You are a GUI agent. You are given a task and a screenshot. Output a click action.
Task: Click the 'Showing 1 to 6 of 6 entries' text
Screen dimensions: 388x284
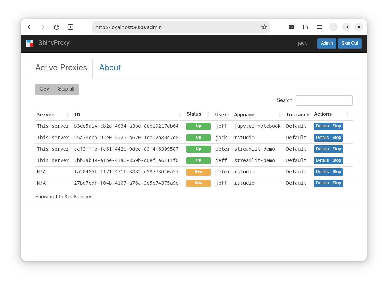click(x=64, y=197)
